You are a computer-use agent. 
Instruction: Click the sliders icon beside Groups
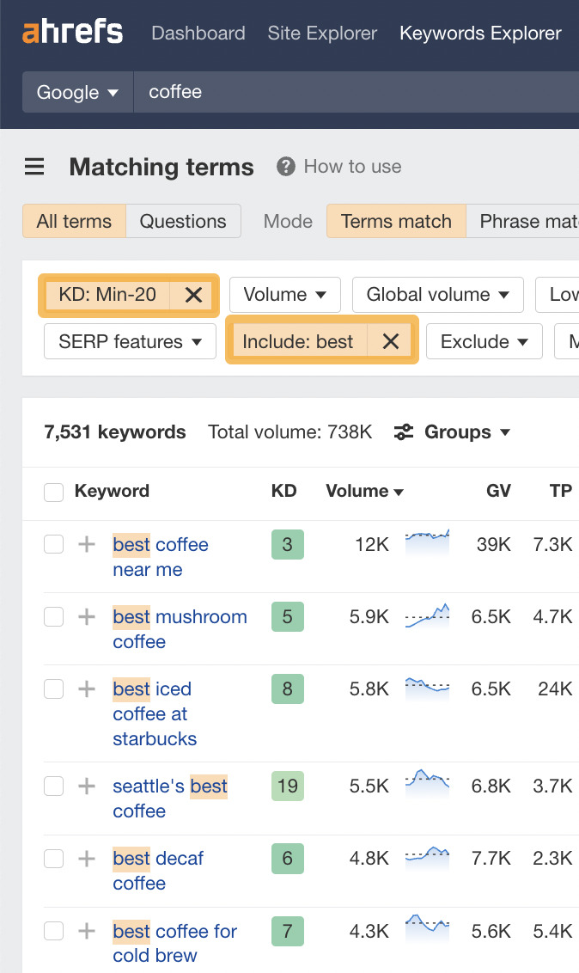pyautogui.click(x=404, y=432)
